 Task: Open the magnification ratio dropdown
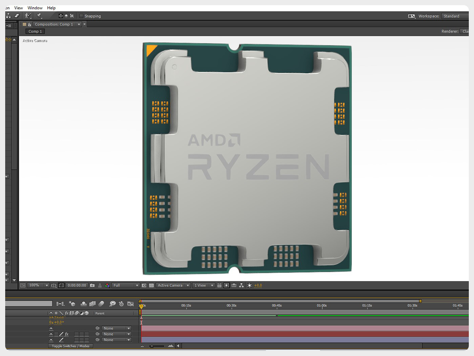[38, 285]
